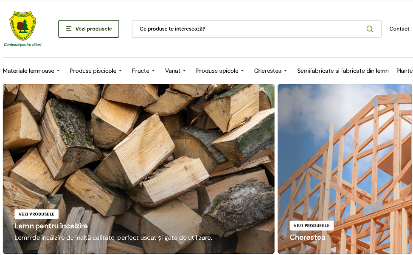Select Semifabricate si fabricate din lemn

(x=343, y=71)
